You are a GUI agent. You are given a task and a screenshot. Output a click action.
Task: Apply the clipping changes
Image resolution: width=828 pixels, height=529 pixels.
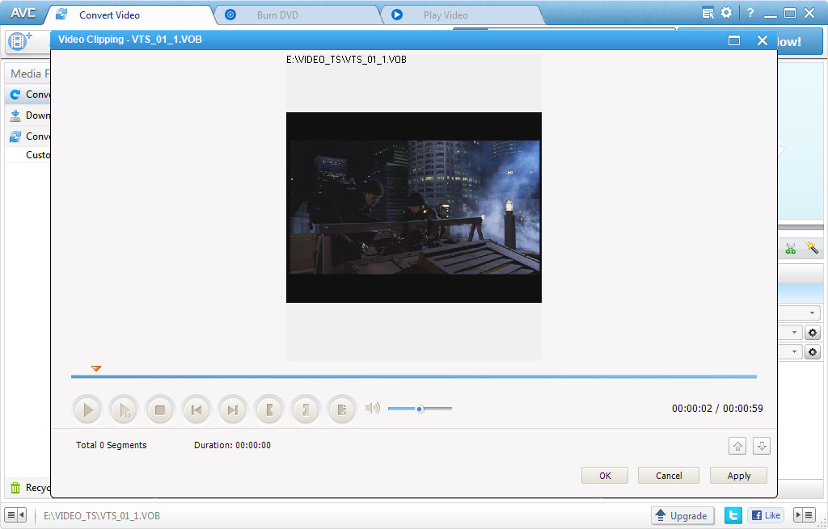[738, 476]
